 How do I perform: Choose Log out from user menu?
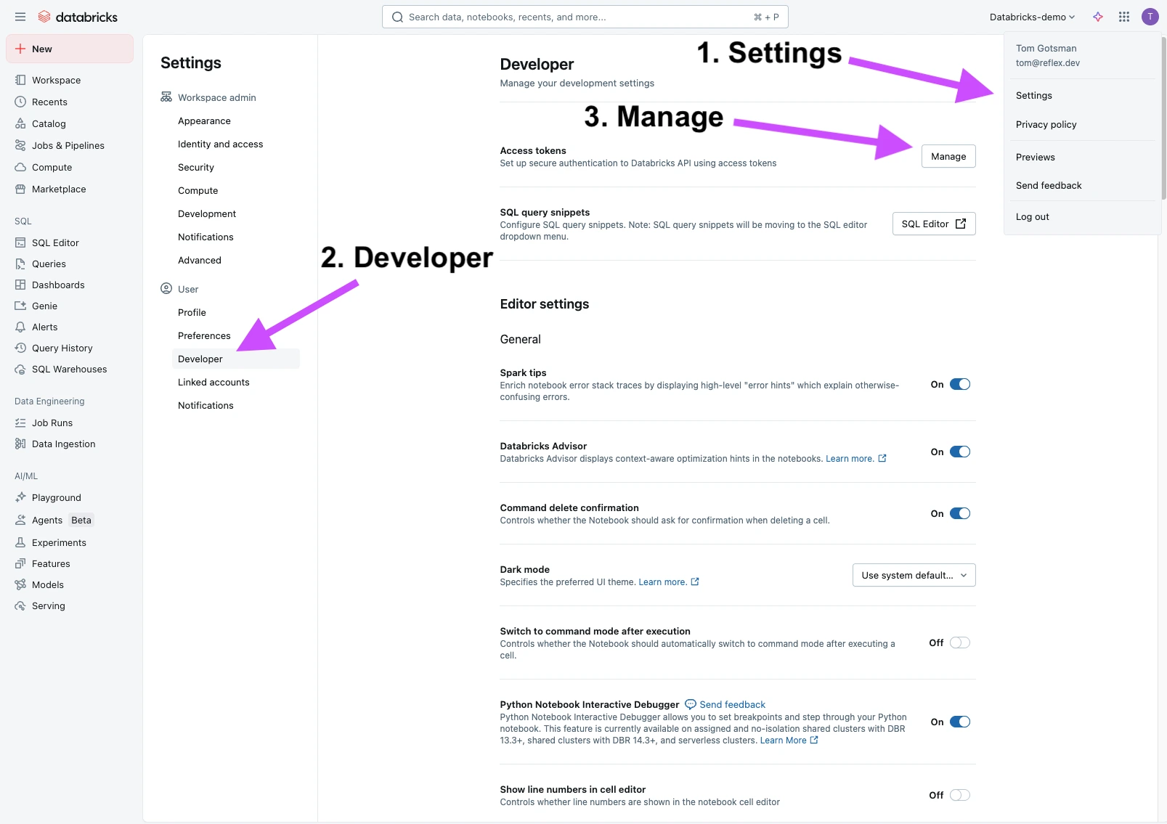(x=1032, y=217)
